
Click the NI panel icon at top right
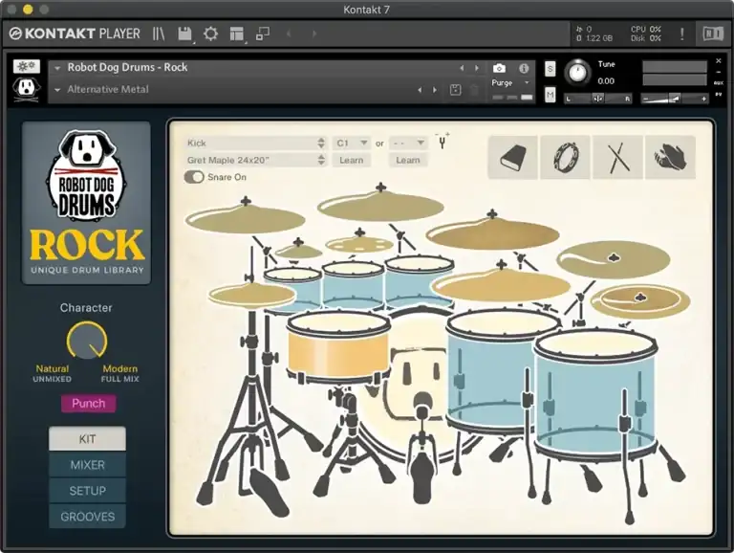click(713, 33)
